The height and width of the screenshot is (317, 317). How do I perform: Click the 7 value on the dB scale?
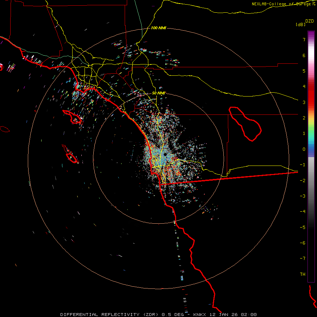[304, 39]
